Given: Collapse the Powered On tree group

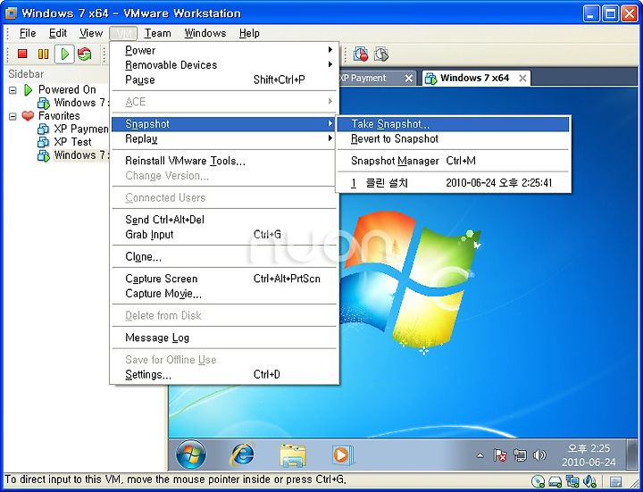Looking at the screenshot, I should coord(13,90).
